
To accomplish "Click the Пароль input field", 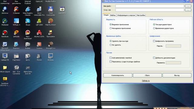I will coord(173,46).
